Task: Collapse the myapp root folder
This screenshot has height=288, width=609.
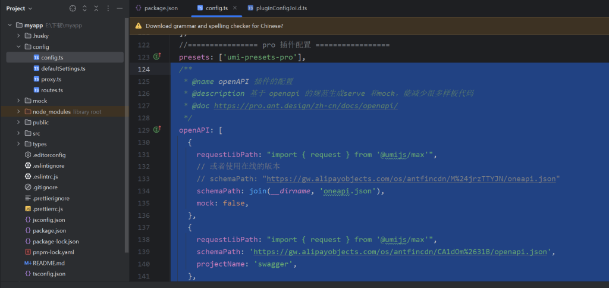Action: tap(10, 25)
